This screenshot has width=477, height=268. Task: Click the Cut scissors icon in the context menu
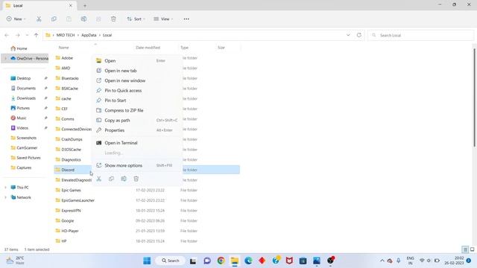pos(99,179)
